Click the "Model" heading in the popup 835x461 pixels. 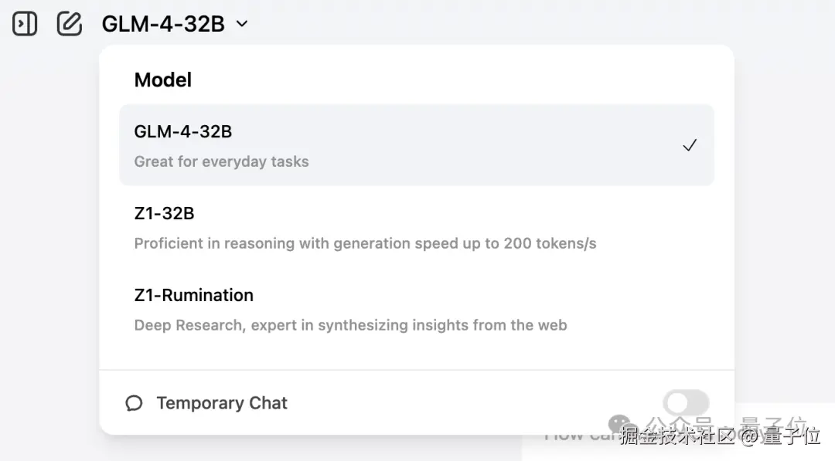click(162, 80)
